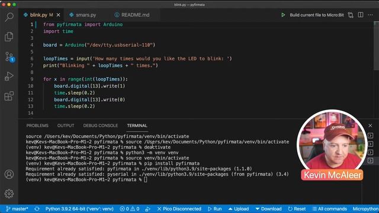Viewport: 379px width, 213px height.
Task: Click the 'import time' code line
Action: (x=58, y=31)
